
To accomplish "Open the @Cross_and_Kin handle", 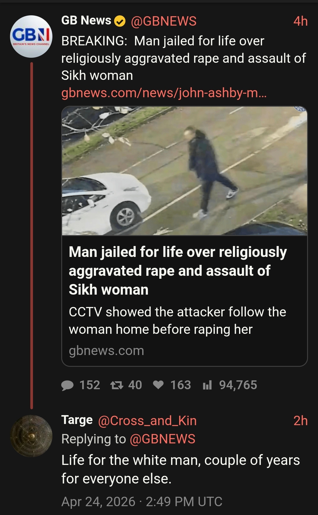I will [147, 421].
